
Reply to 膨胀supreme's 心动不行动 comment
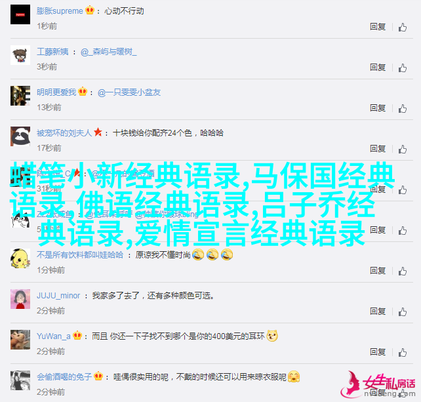(378, 27)
